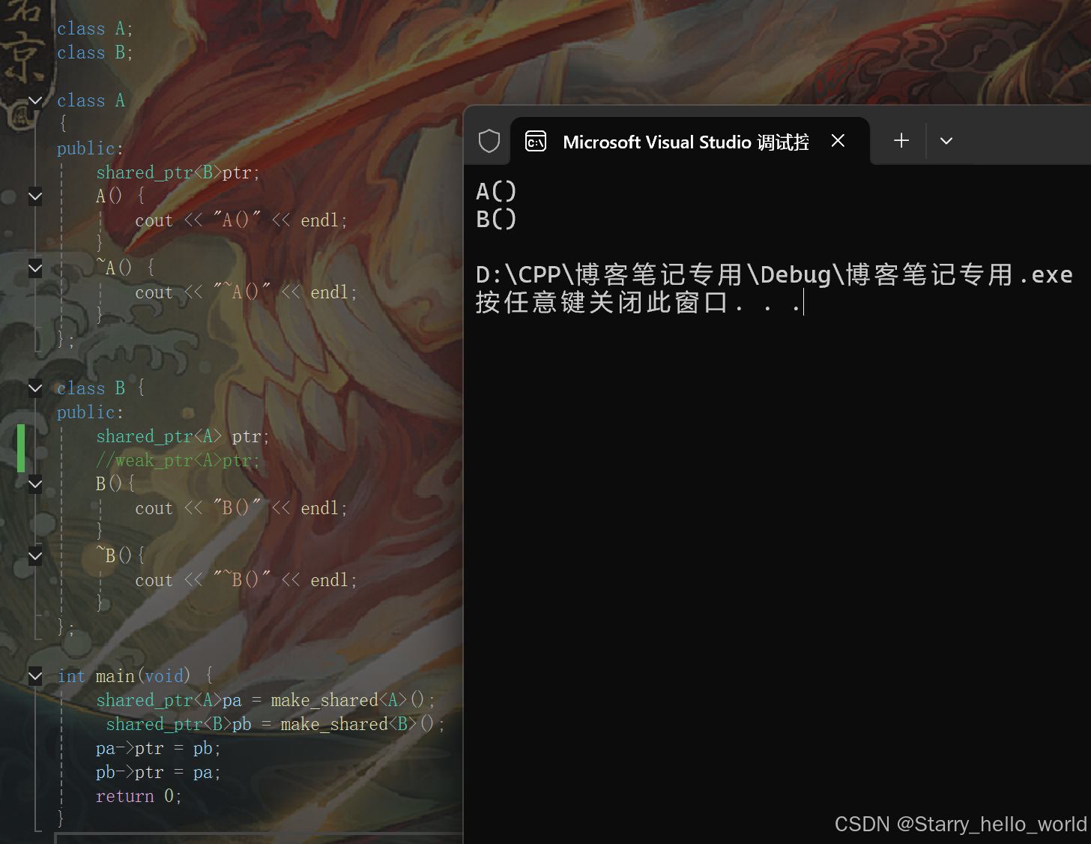The width and height of the screenshot is (1091, 844).
Task: Collapse the A() constructor fold arrow
Action: (x=35, y=196)
